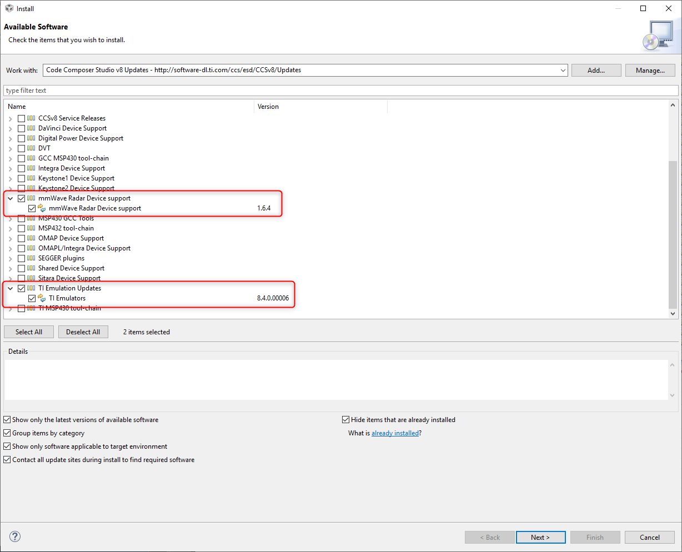
Task: Uncheck the mmWave Radar Device support child item checkbox
Action: pyautogui.click(x=32, y=208)
